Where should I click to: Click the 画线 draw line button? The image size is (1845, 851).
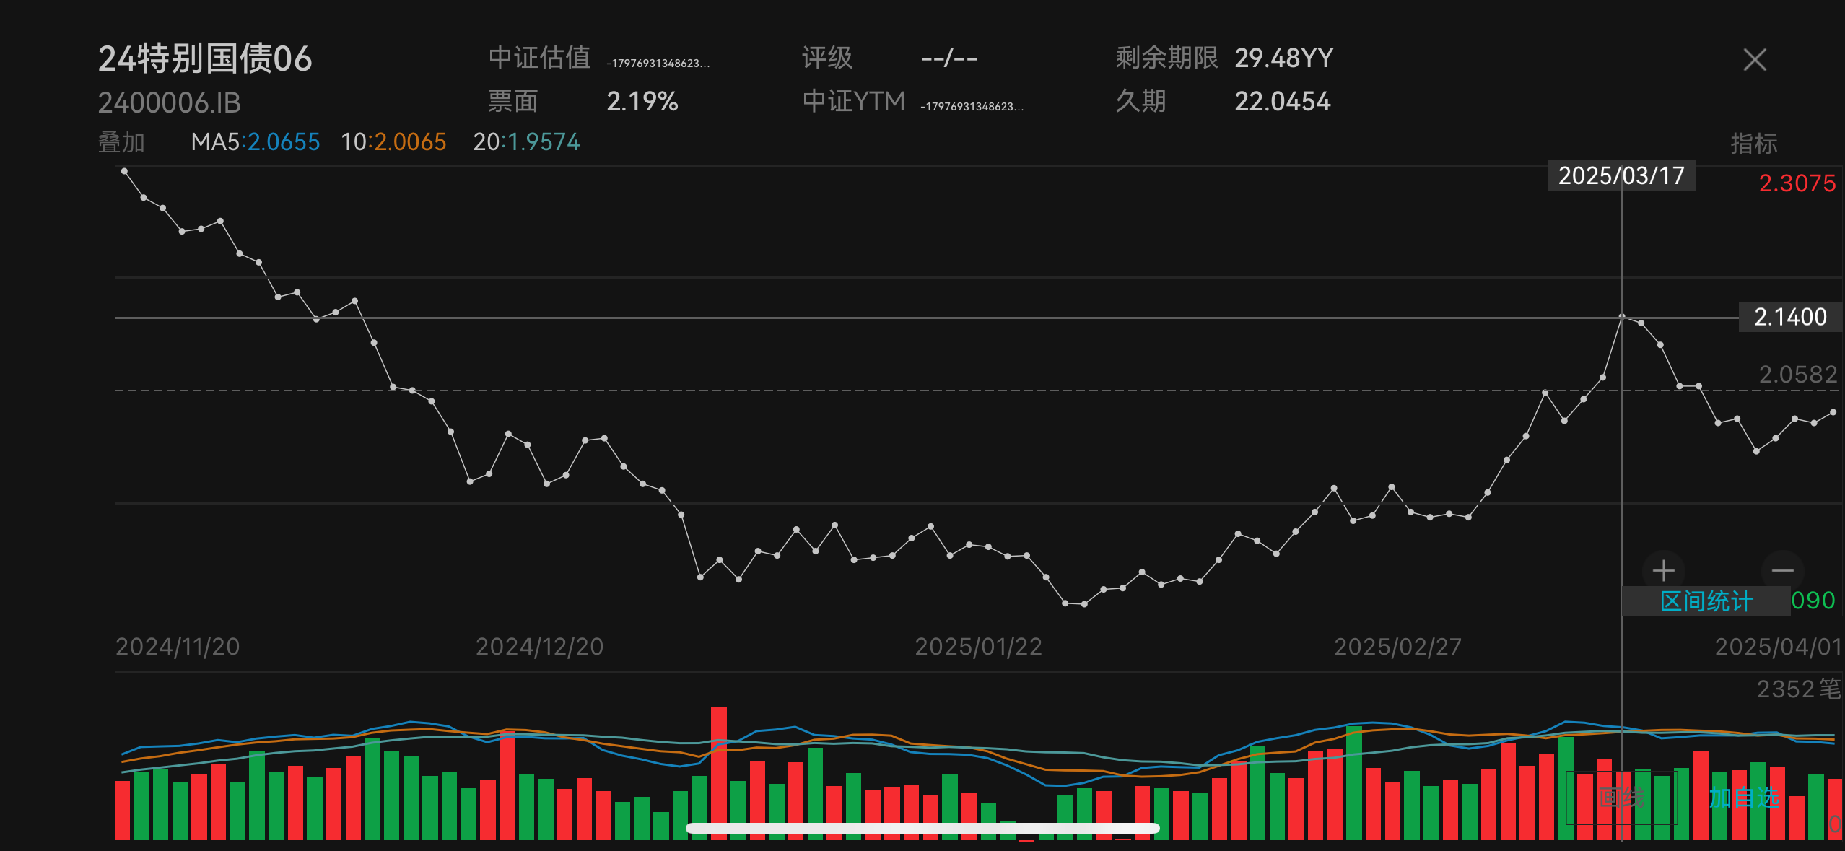1621,798
